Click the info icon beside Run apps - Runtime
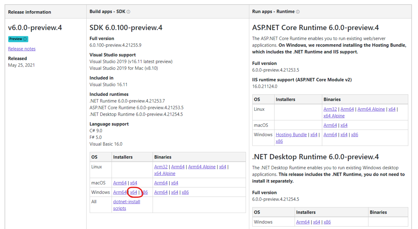The width and height of the screenshot is (418, 229). pos(297,12)
